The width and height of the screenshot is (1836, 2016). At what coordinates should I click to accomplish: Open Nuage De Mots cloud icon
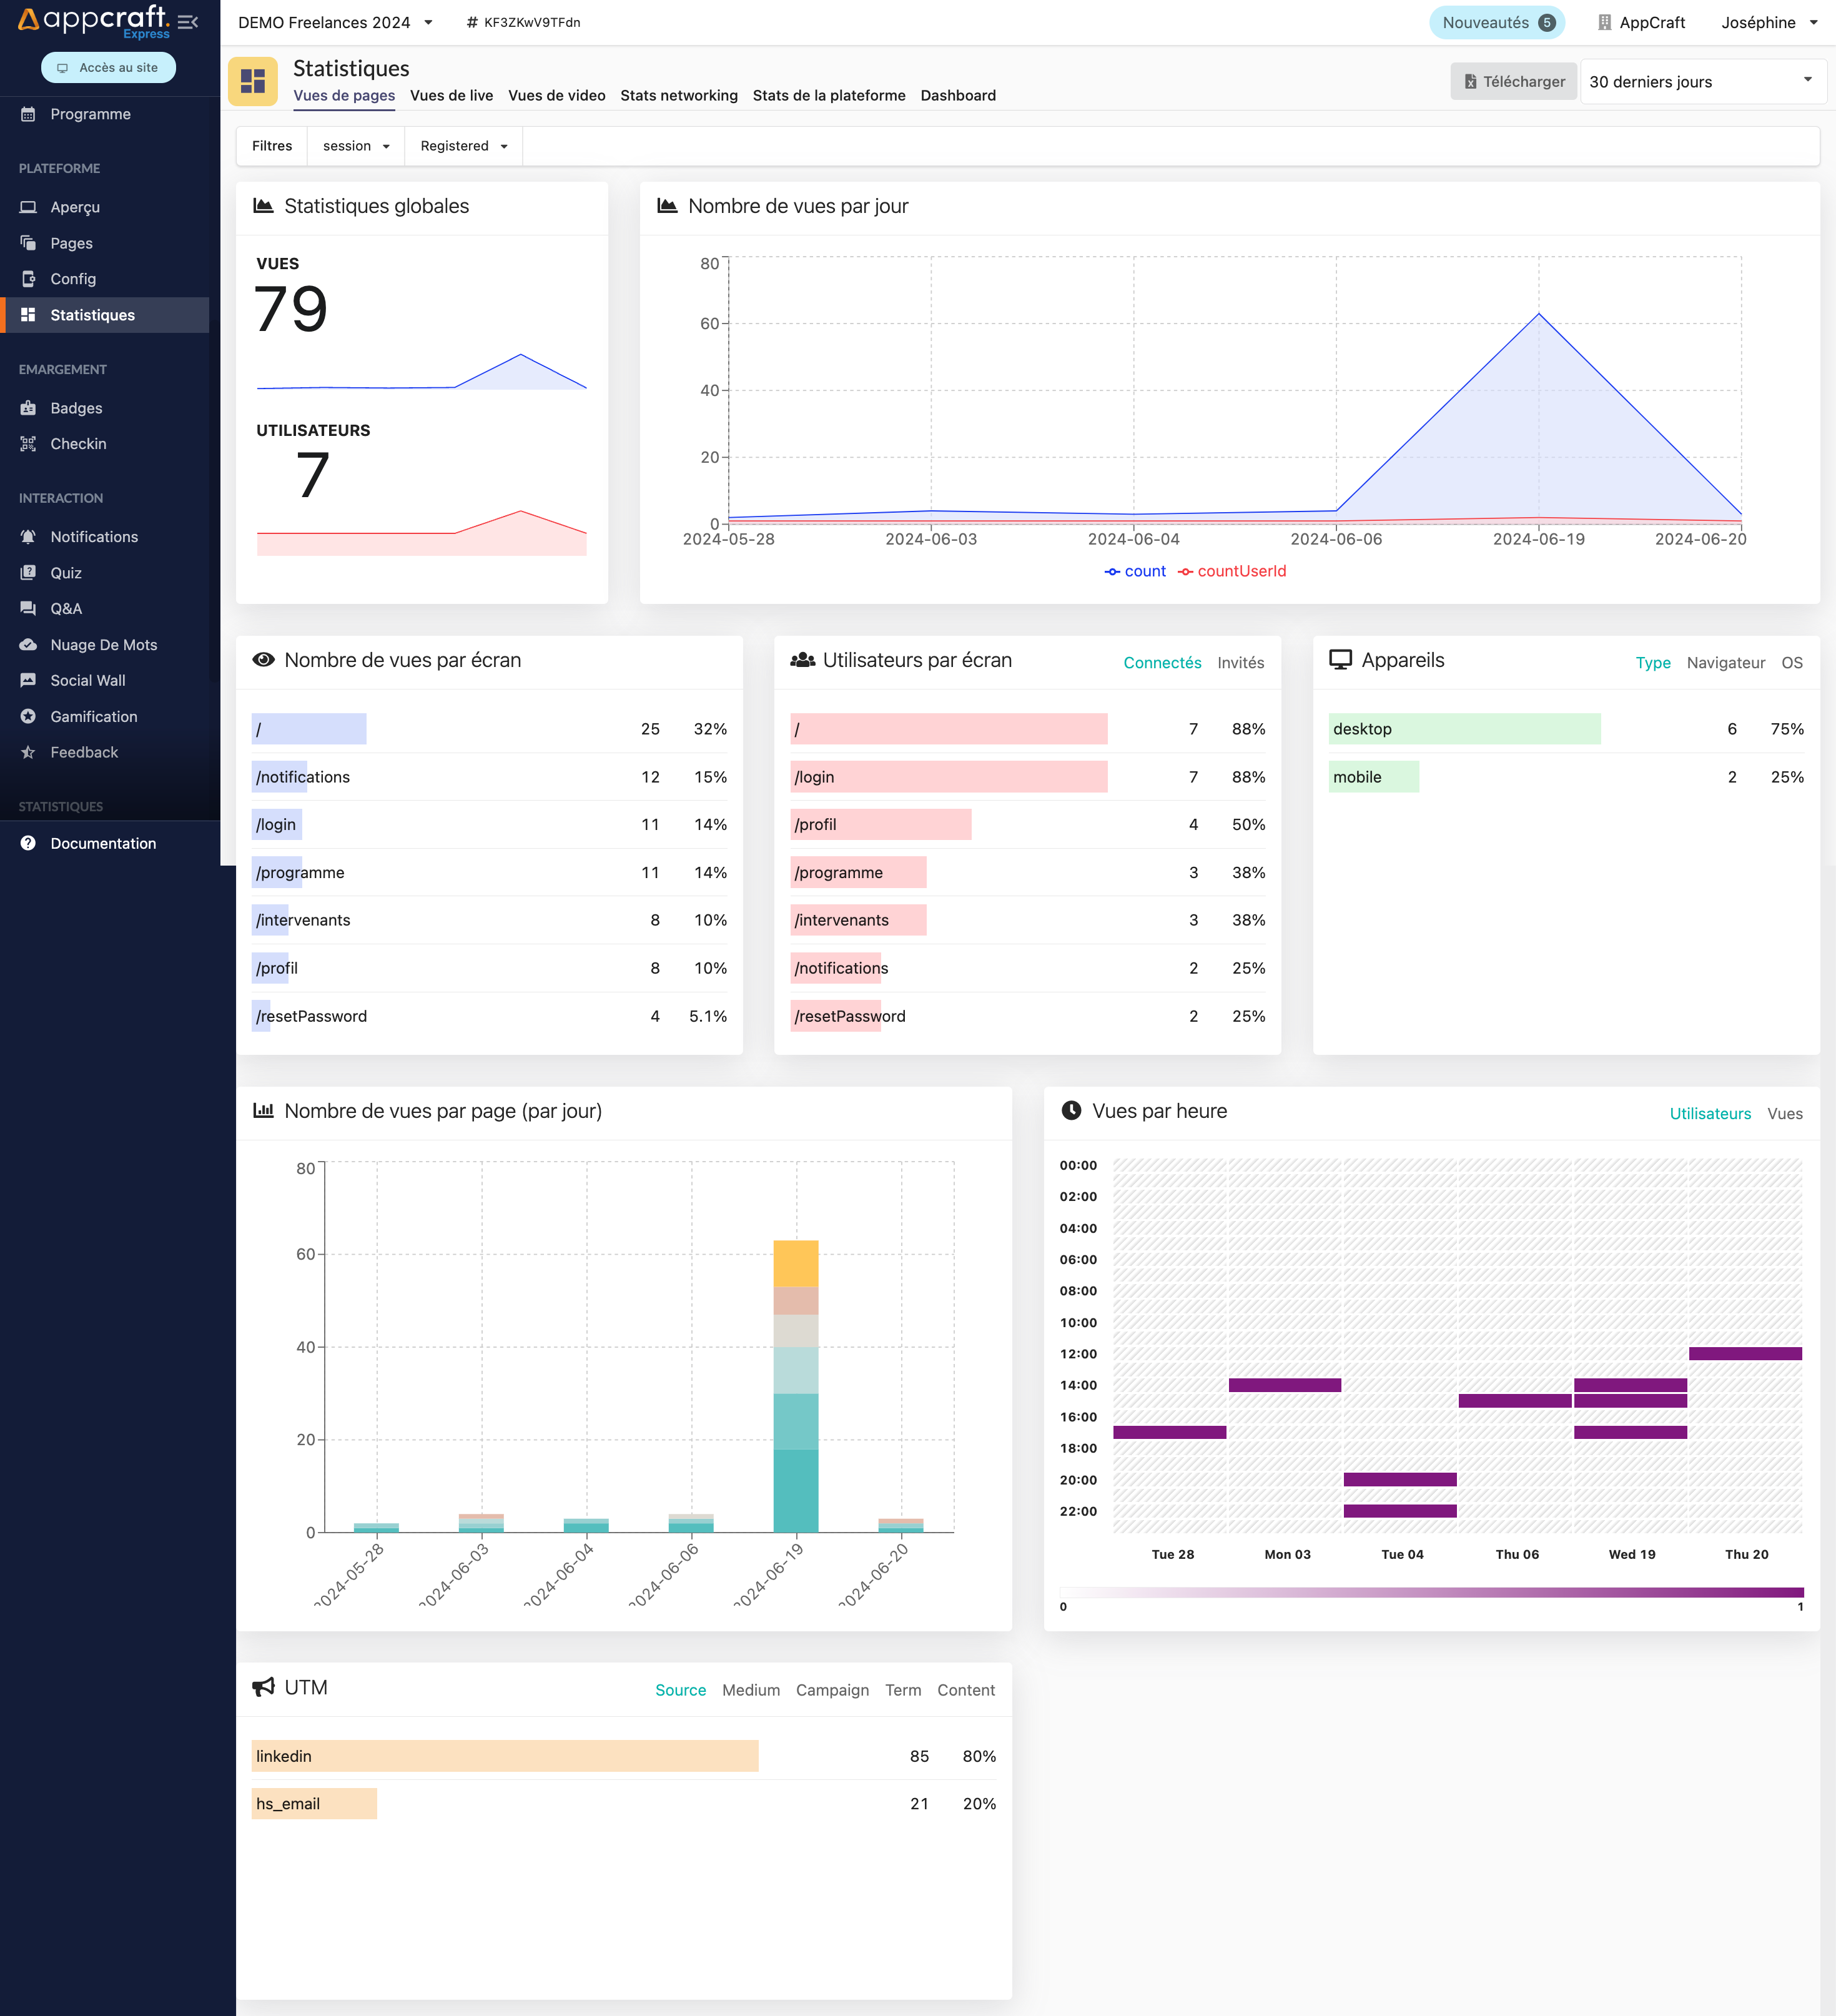click(x=28, y=645)
